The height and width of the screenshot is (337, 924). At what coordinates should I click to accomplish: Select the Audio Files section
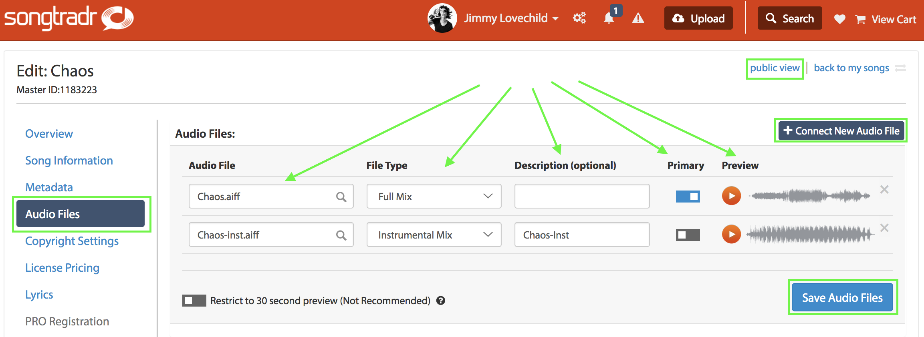[x=81, y=214]
